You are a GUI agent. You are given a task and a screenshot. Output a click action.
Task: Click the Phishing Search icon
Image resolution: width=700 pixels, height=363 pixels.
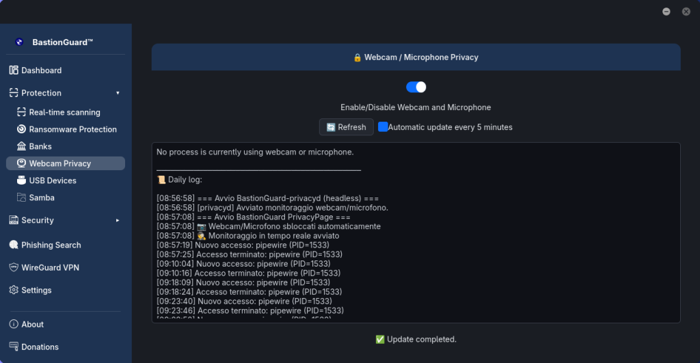[x=14, y=245]
